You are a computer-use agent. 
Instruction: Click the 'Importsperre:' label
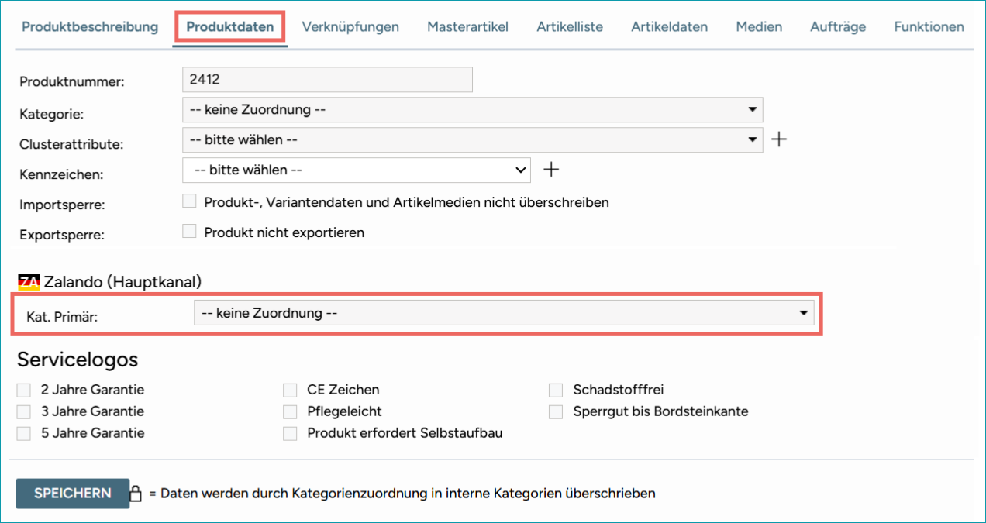62,205
